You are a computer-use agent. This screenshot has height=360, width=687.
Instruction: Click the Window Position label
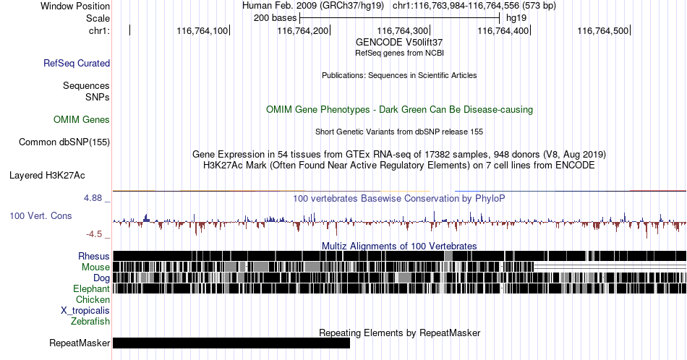75,6
